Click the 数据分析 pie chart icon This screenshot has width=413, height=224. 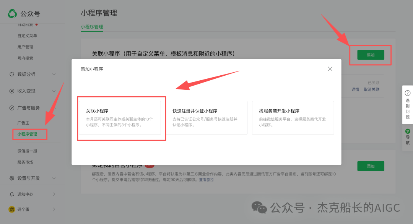(x=12, y=74)
